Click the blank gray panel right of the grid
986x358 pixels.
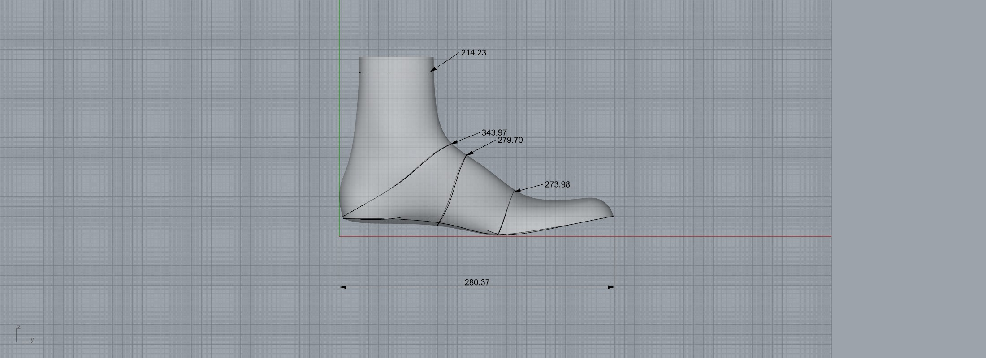(x=909, y=179)
